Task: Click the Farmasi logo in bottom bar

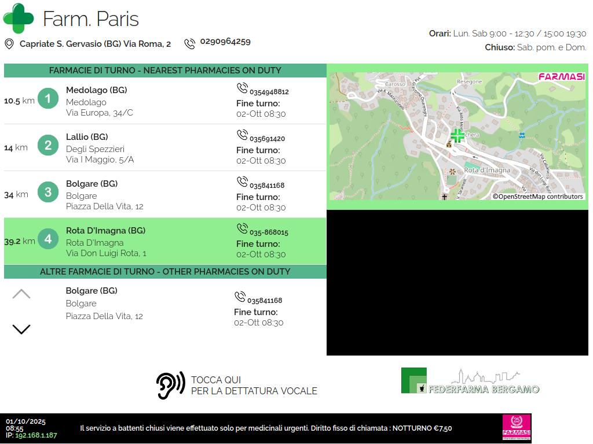Action: point(516,428)
